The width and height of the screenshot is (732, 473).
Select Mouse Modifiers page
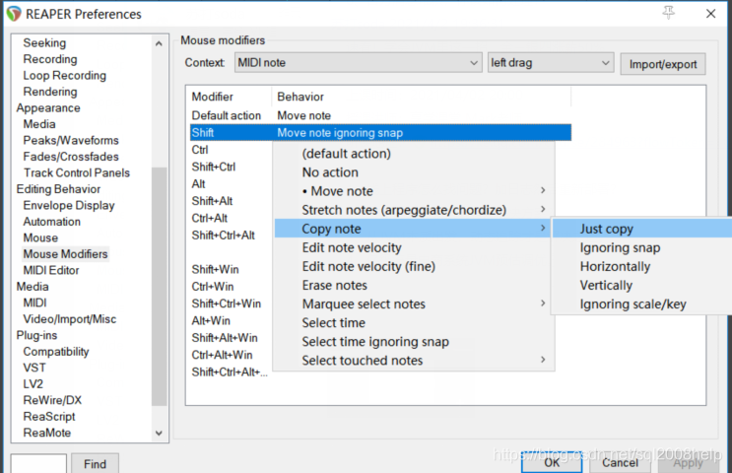coord(65,254)
